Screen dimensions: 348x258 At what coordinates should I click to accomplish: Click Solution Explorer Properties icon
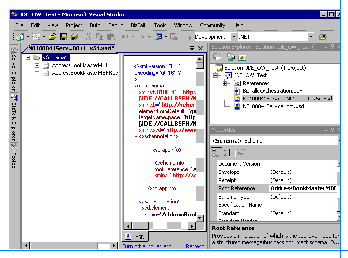tap(217, 57)
